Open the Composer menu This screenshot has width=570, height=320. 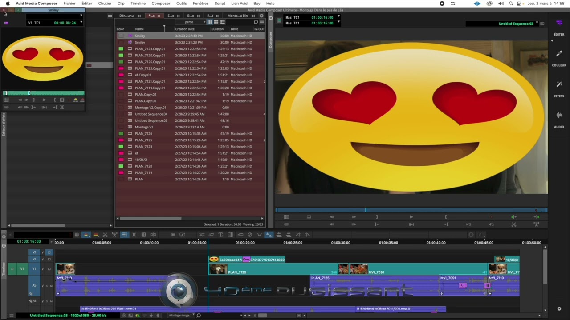161,3
